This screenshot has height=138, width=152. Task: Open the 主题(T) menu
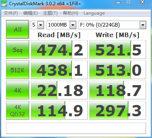pyautogui.click(x=50, y=13)
